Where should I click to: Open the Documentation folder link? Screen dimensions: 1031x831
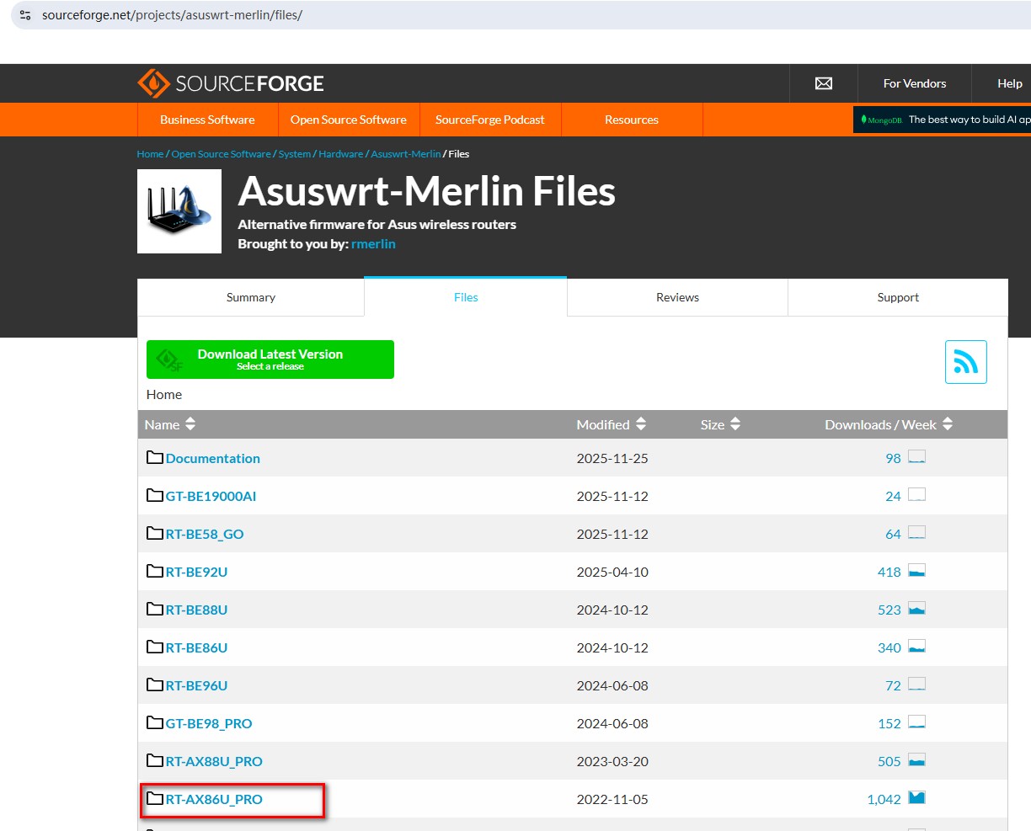pos(213,458)
